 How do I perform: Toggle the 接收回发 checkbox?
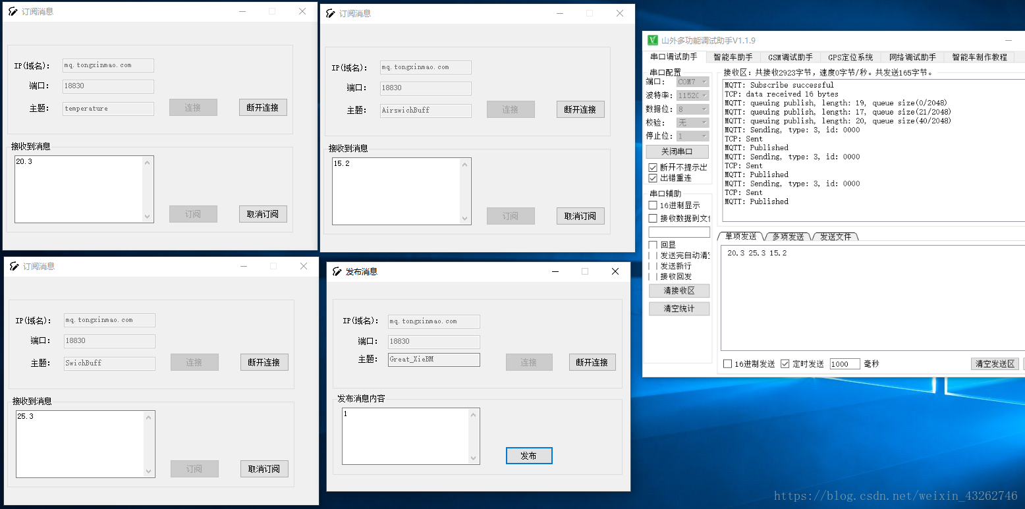pyautogui.click(x=653, y=277)
